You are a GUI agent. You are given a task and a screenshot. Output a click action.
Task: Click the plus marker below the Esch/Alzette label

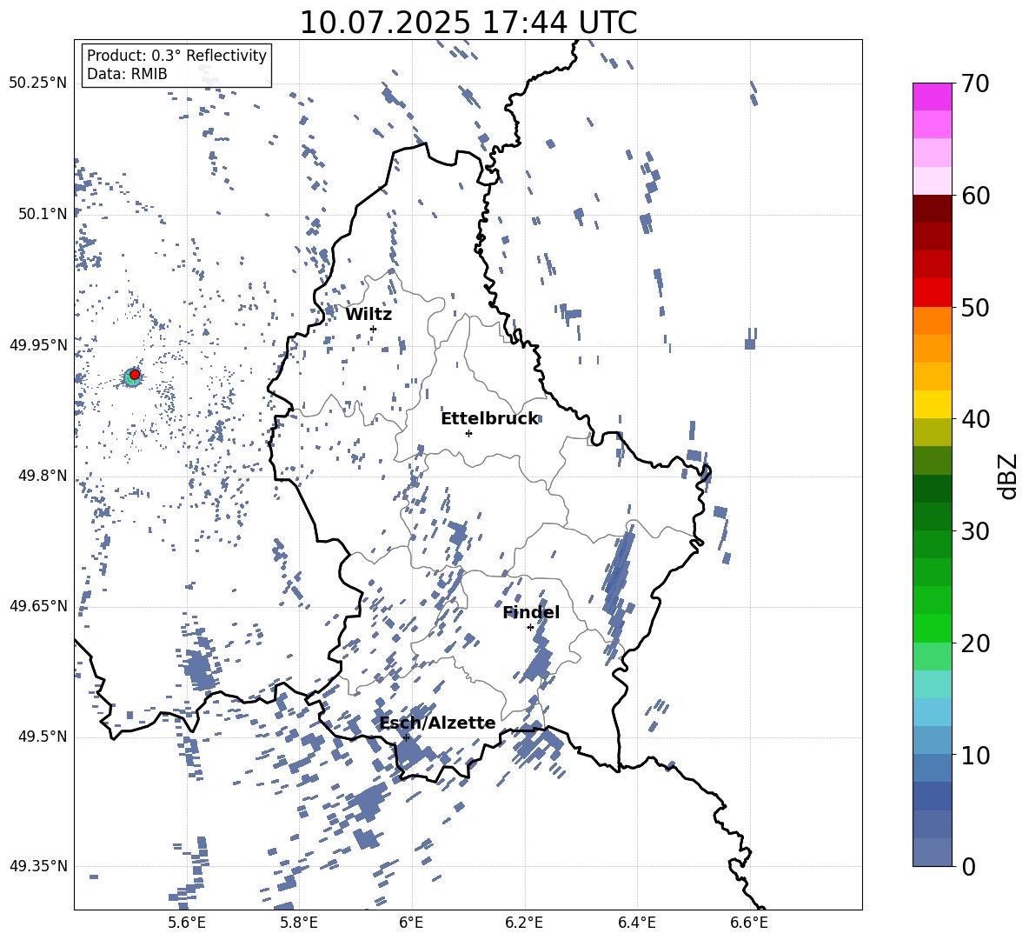click(406, 737)
